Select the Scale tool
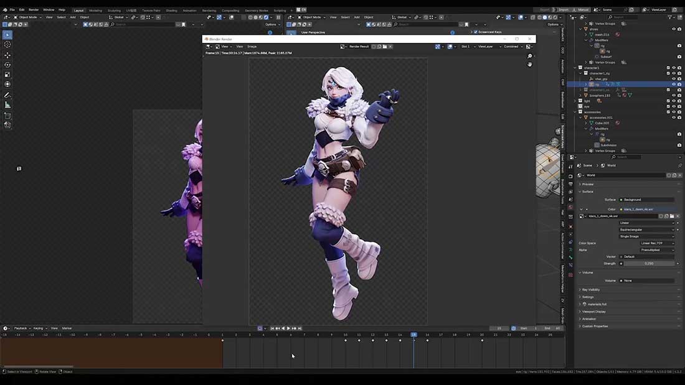 (7, 74)
